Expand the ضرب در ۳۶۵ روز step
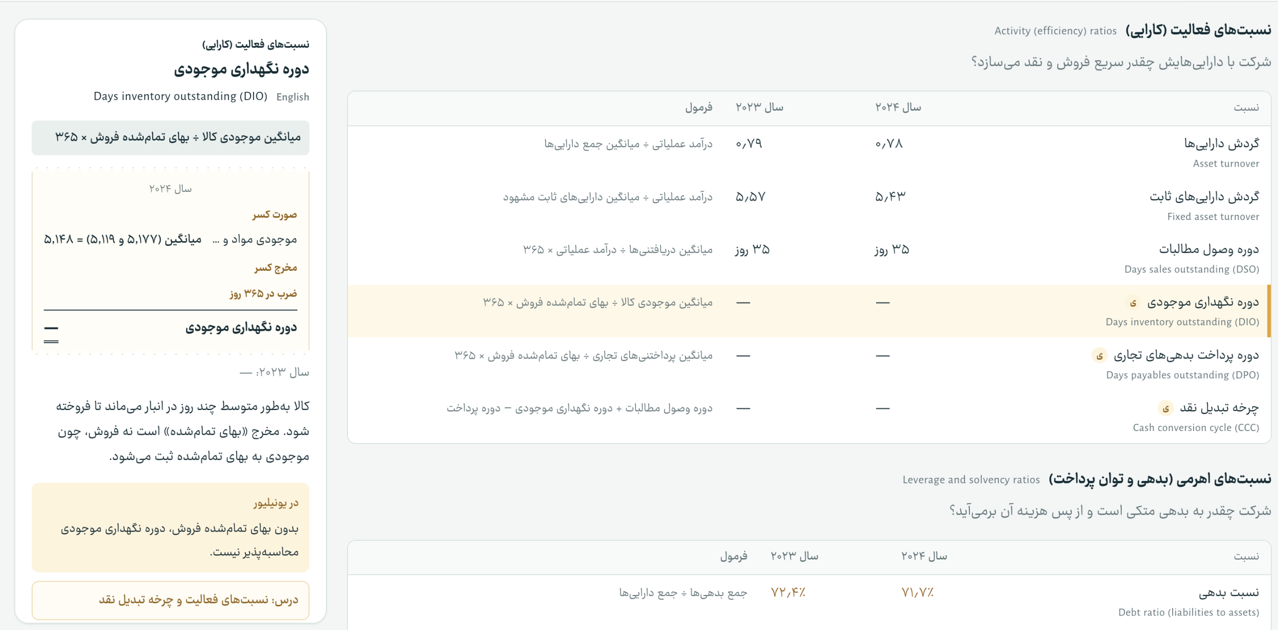 [263, 294]
